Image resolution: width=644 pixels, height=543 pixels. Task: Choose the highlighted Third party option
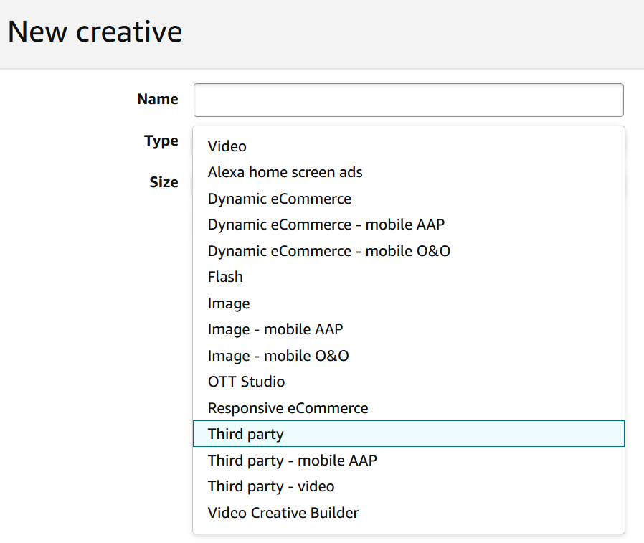(245, 434)
